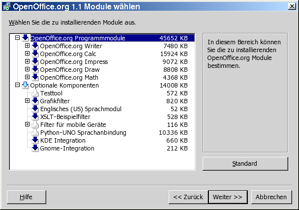Click the install arrow icon beside OpenOffice.org Math

point(35,77)
